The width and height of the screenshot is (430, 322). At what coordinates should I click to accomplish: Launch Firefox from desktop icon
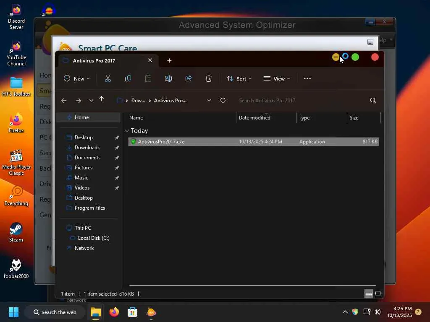point(16,123)
